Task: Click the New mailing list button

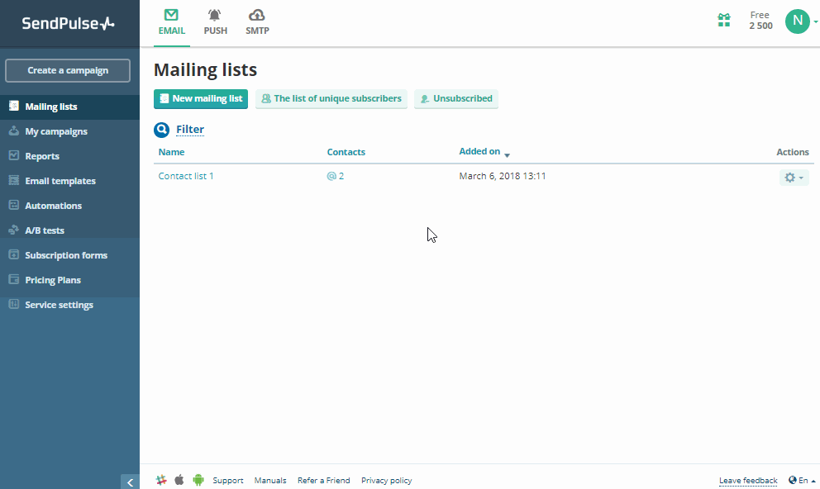Action: click(x=200, y=98)
